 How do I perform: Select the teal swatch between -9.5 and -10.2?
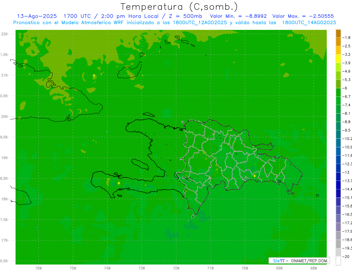click(x=338, y=134)
